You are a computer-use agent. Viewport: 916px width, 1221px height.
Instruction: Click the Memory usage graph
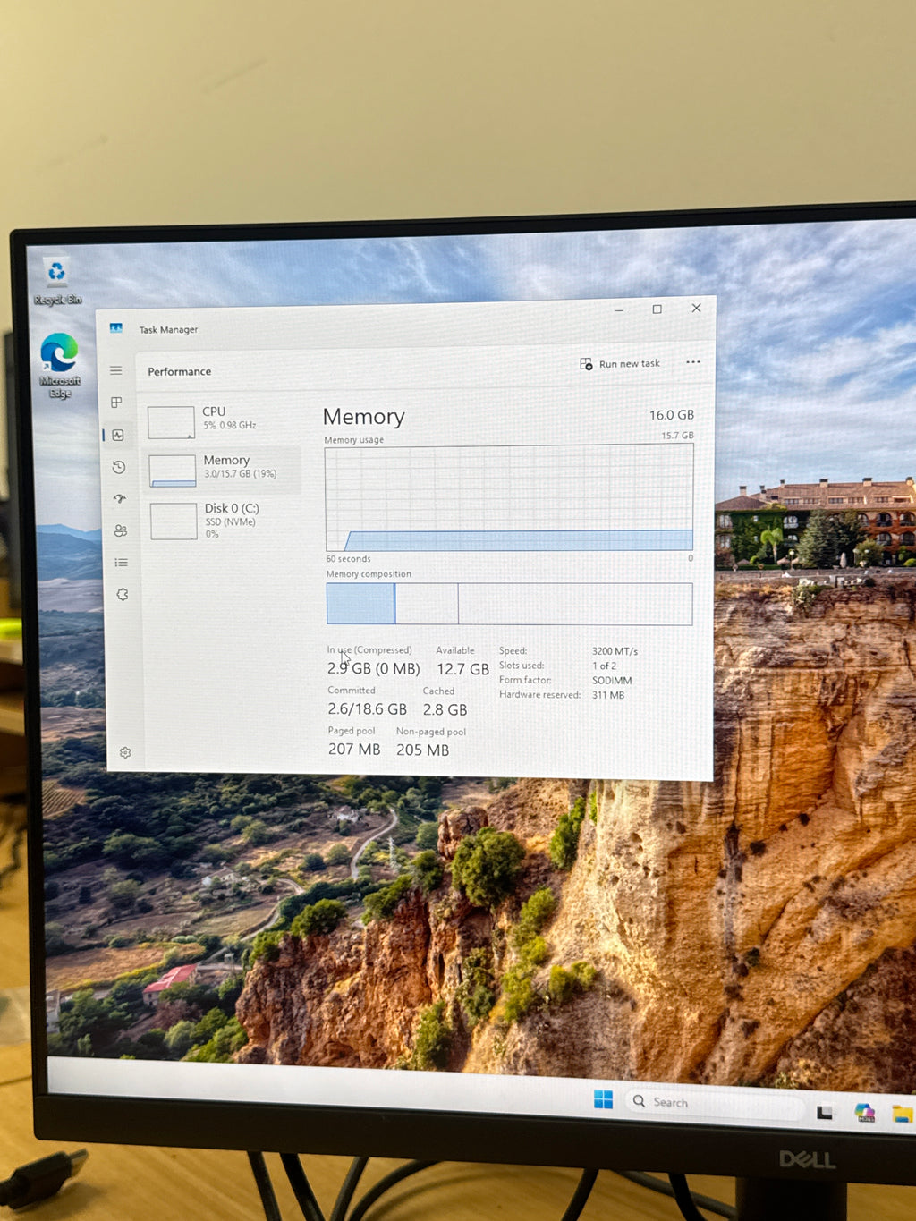coord(509,497)
